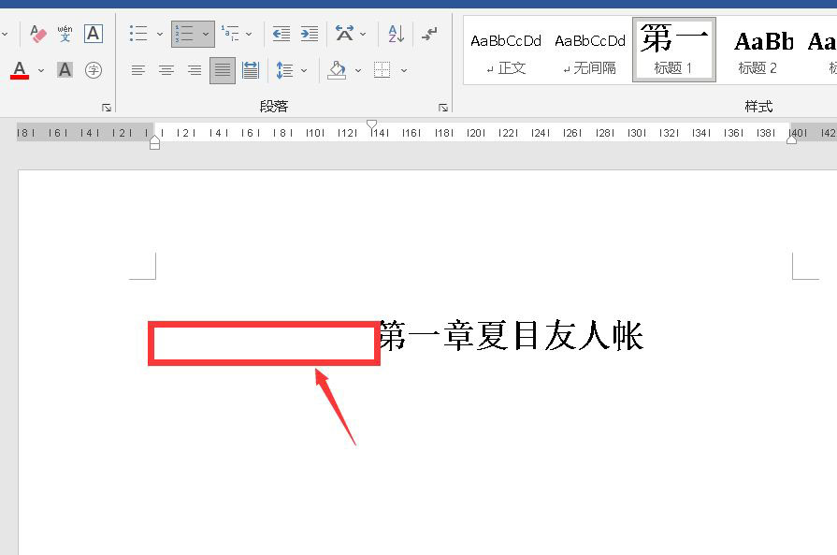
Task: Open paragraph settings dialog launcher
Action: 443,108
